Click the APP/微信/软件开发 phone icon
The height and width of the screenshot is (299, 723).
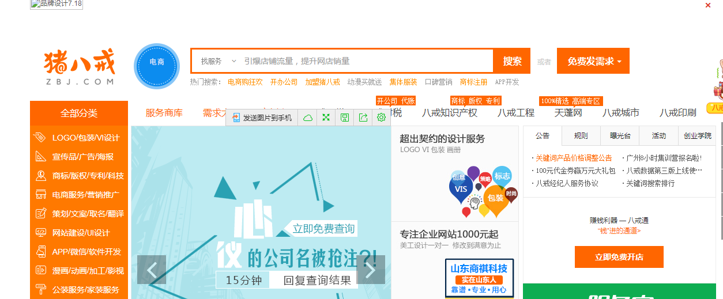coord(40,252)
